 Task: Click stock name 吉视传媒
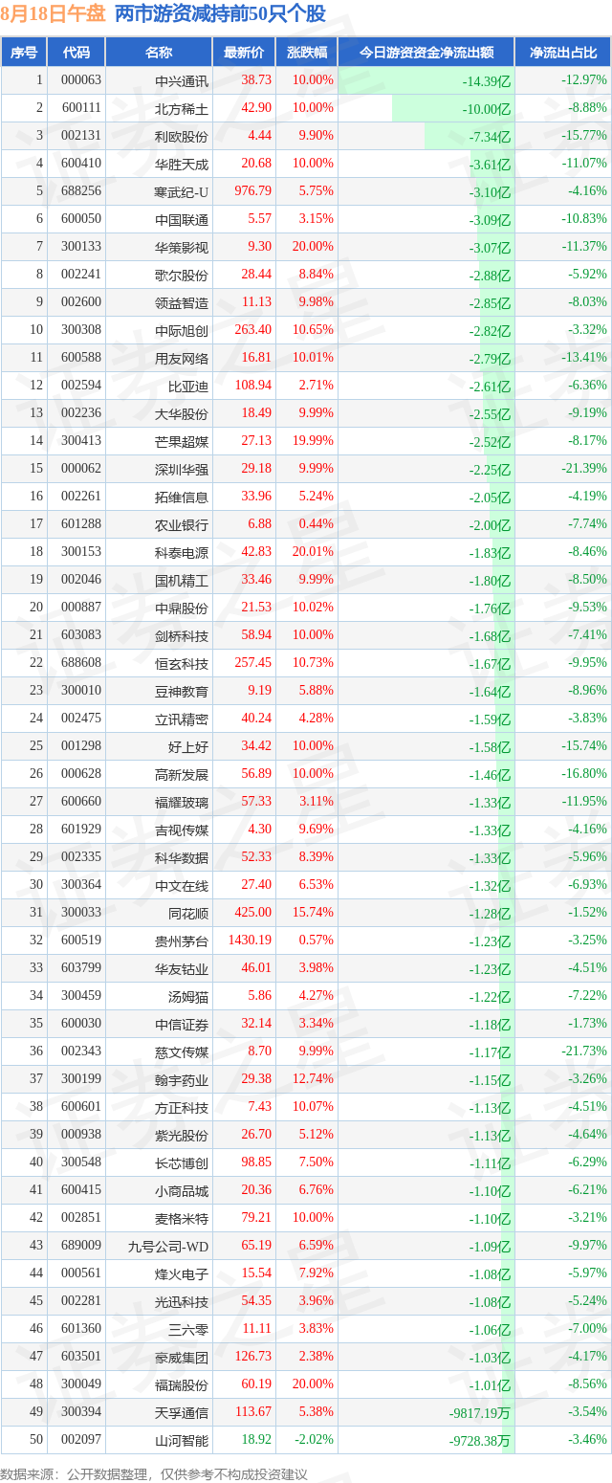(x=182, y=830)
